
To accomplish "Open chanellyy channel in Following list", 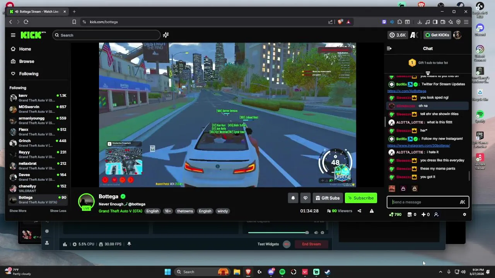I will [x=38, y=188].
